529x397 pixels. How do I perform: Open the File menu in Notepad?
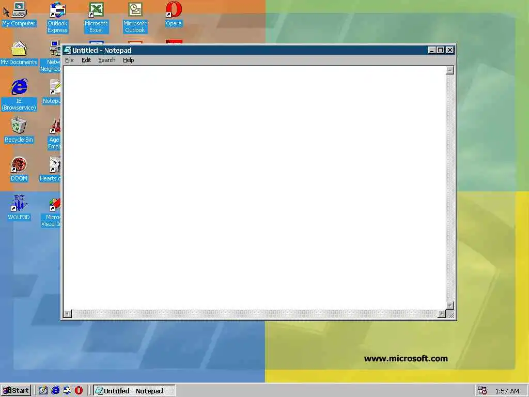(x=69, y=60)
